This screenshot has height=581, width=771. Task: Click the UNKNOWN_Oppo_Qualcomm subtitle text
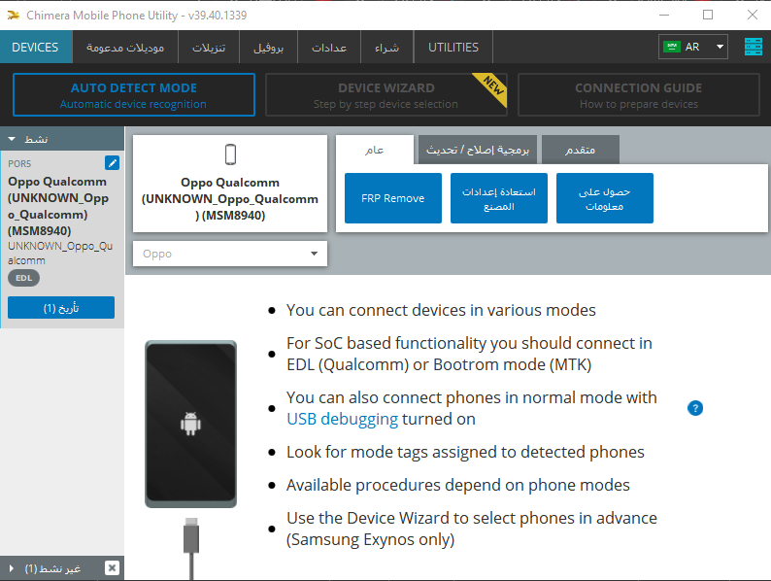point(60,254)
